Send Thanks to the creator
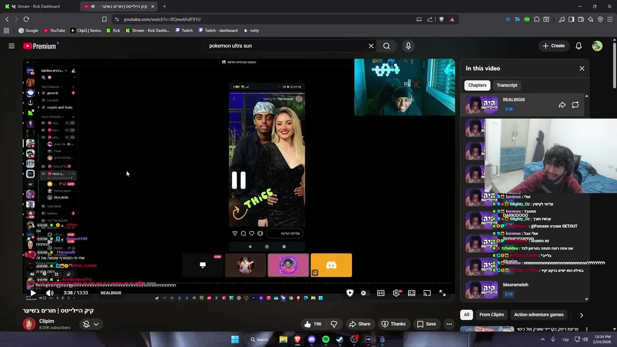The image size is (617, 347). (x=393, y=324)
